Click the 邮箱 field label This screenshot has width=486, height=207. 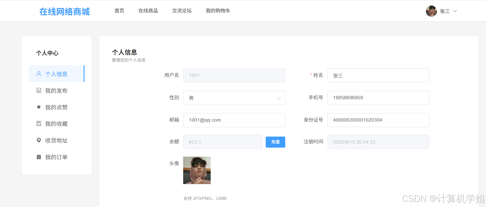coord(174,120)
